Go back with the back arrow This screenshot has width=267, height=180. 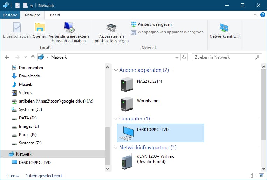[x=7, y=57]
